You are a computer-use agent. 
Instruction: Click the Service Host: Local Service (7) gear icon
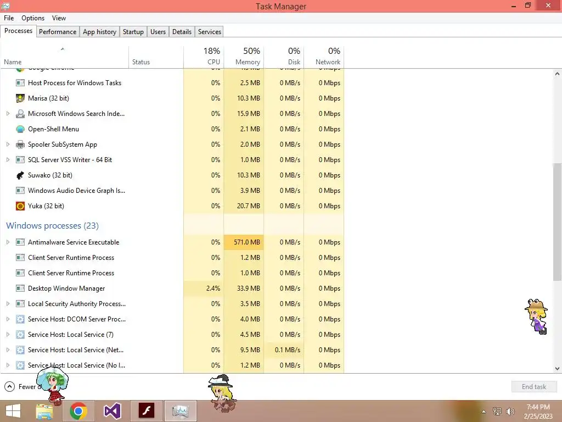(20, 335)
